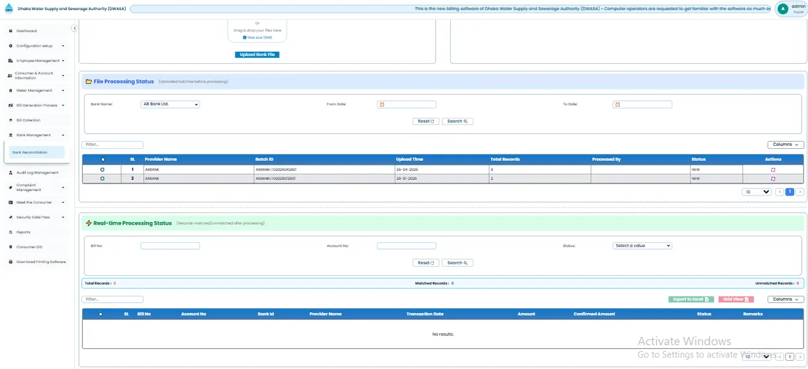Expand the Bill Generation Process menu
The width and height of the screenshot is (808, 369).
click(x=37, y=105)
